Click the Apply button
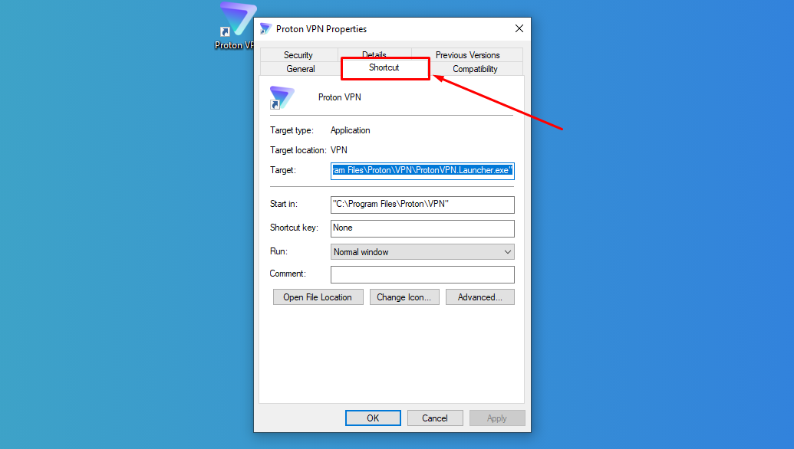 [x=497, y=418]
